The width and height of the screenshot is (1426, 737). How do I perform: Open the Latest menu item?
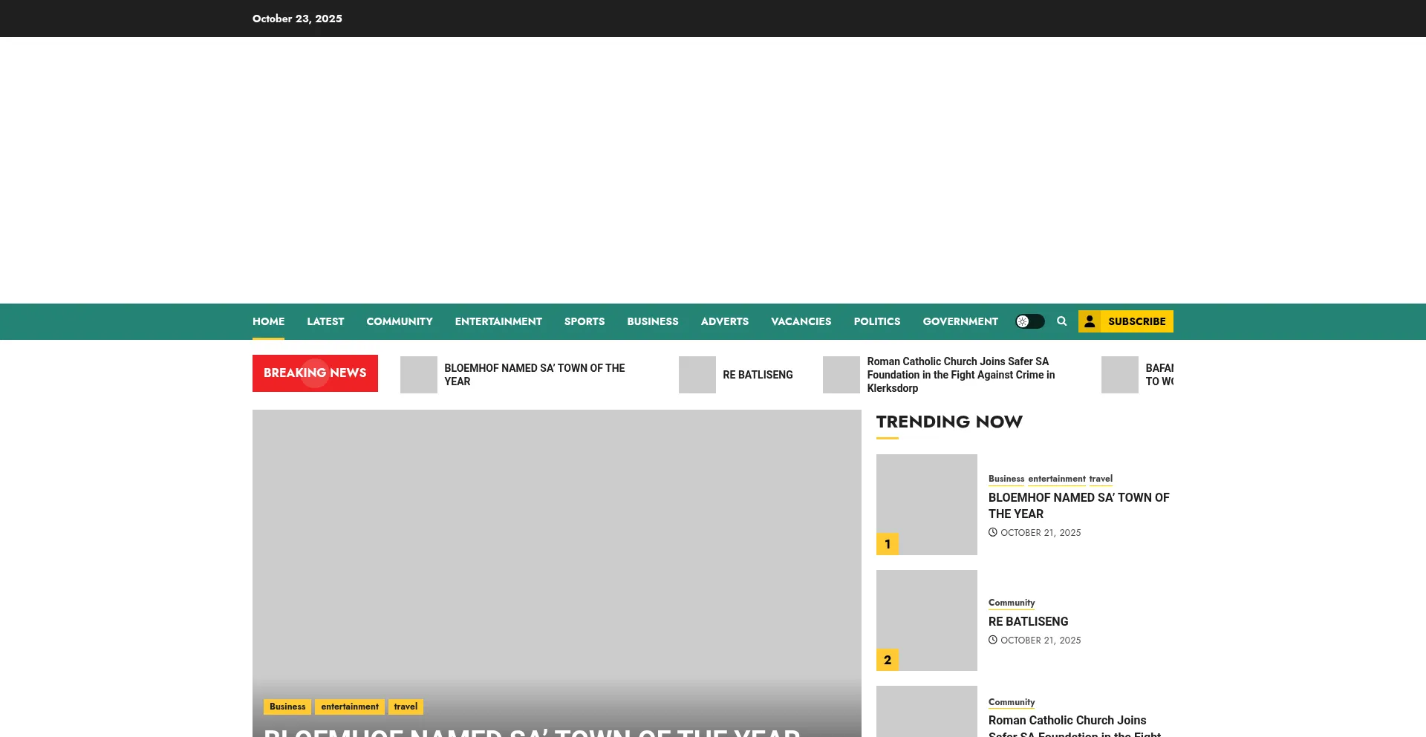pyautogui.click(x=325, y=321)
